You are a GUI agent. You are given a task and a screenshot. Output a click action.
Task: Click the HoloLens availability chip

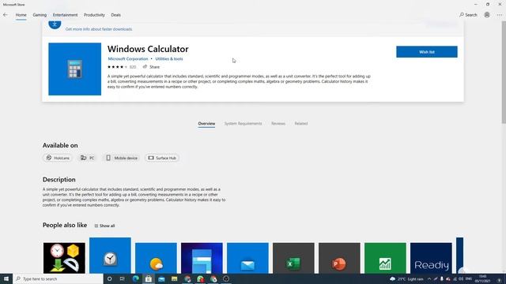coord(58,158)
